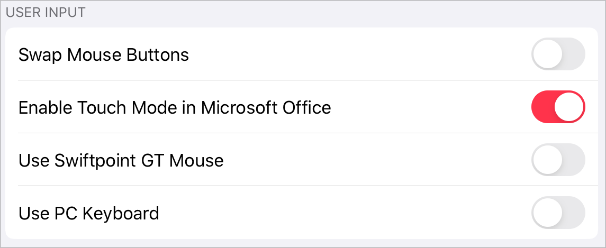Tap the "Use PC Keyboard" label text
Screen dimensions: 606x248
point(89,213)
